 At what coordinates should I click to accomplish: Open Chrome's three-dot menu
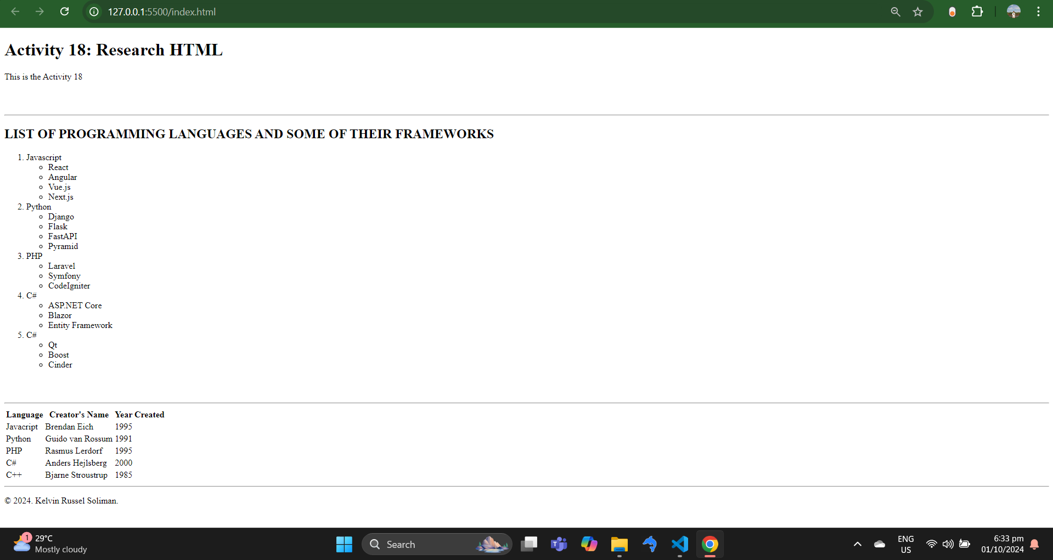pos(1038,12)
